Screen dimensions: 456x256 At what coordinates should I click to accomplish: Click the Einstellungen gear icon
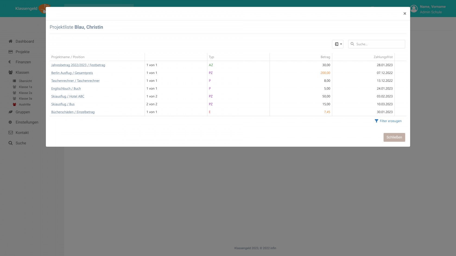point(10,122)
